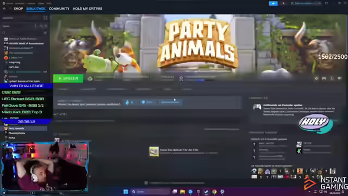This screenshot has height=196, width=348.
Task: Expand the system tray hidden icons chevron
Action: [309, 192]
